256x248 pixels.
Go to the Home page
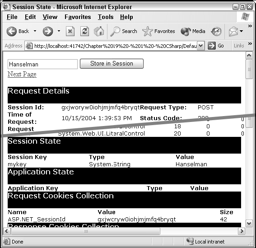(99, 31)
